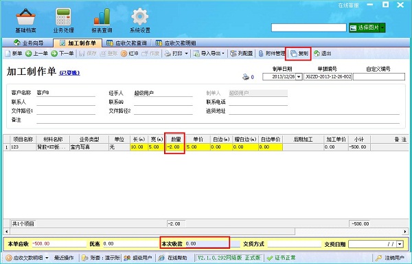
Task: Click the 退出 exit button
Action: (323, 54)
